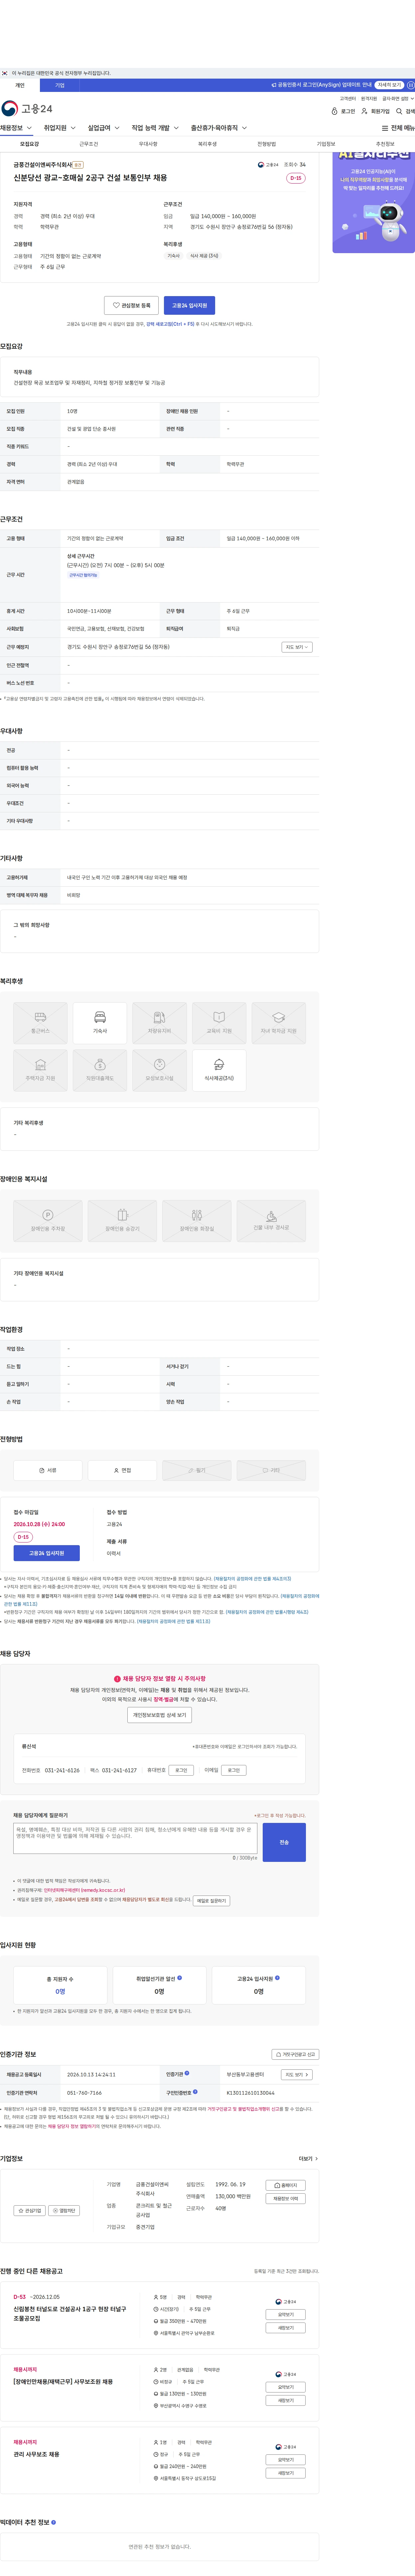Click the question text box for recruiter

pos(136,1838)
